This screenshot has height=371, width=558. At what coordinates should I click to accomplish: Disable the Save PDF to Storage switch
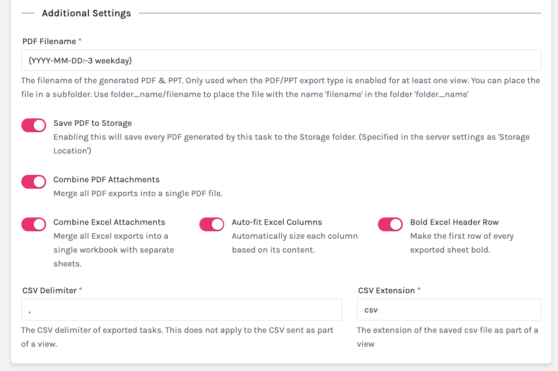pos(34,125)
